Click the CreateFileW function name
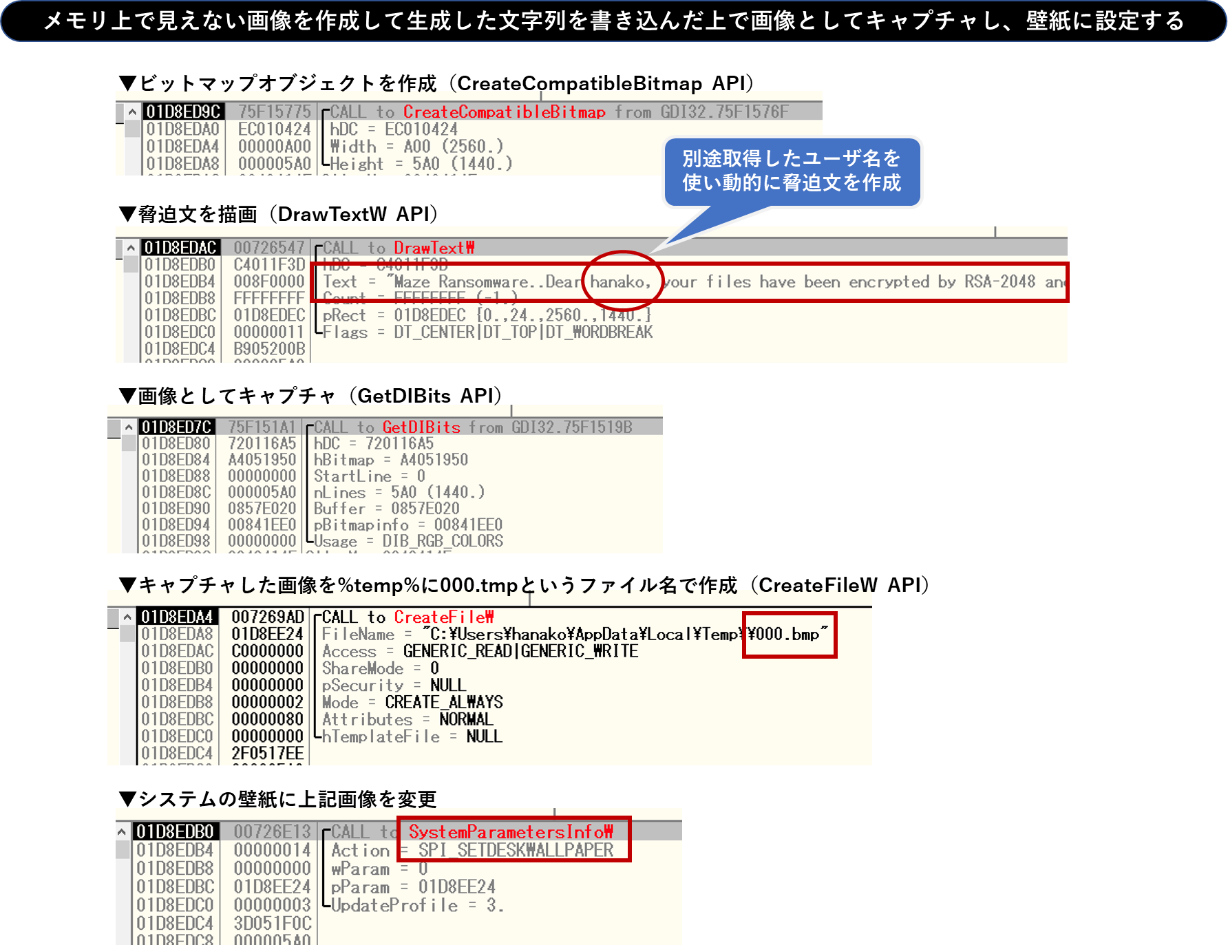Screen dimensions: 1228x945 443,617
